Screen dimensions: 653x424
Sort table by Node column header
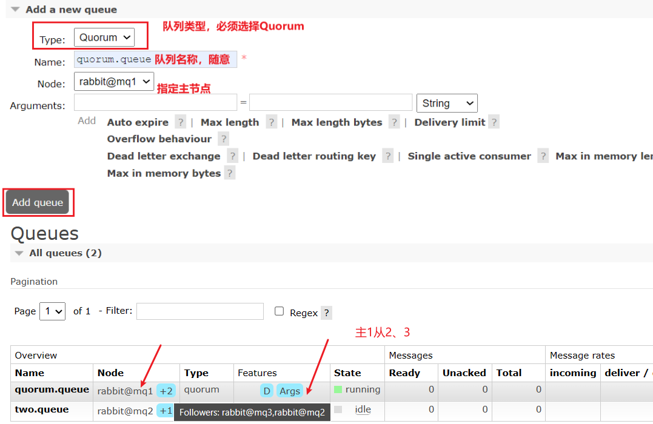click(x=110, y=373)
